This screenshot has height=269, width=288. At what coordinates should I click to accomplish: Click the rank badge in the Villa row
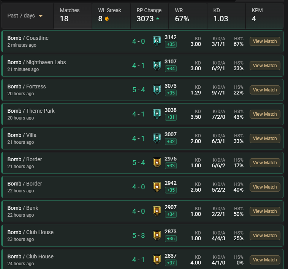point(157,138)
